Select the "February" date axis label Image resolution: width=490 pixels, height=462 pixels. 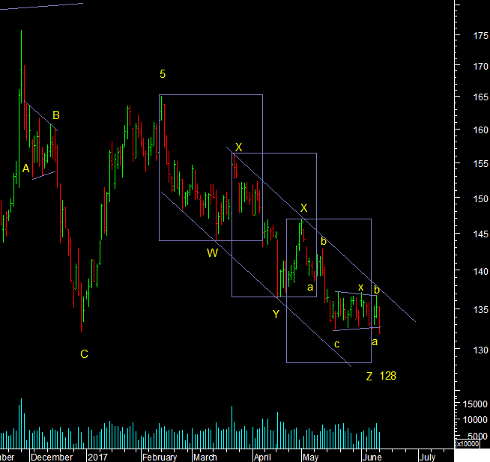pos(160,458)
